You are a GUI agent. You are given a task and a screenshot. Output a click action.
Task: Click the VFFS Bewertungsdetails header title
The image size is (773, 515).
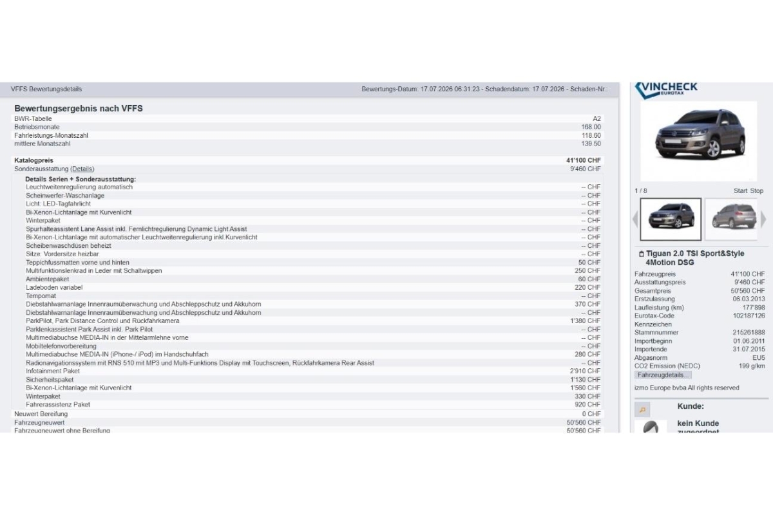(46, 89)
